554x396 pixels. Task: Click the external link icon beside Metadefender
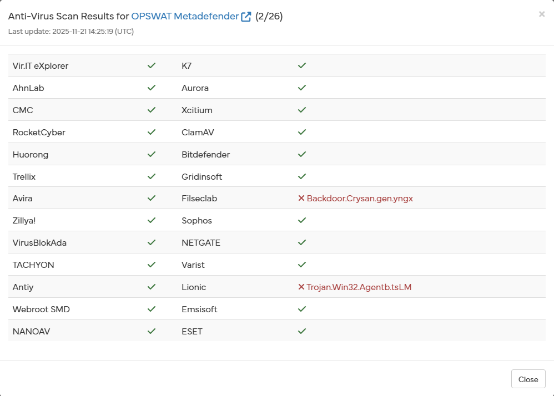pyautogui.click(x=246, y=17)
